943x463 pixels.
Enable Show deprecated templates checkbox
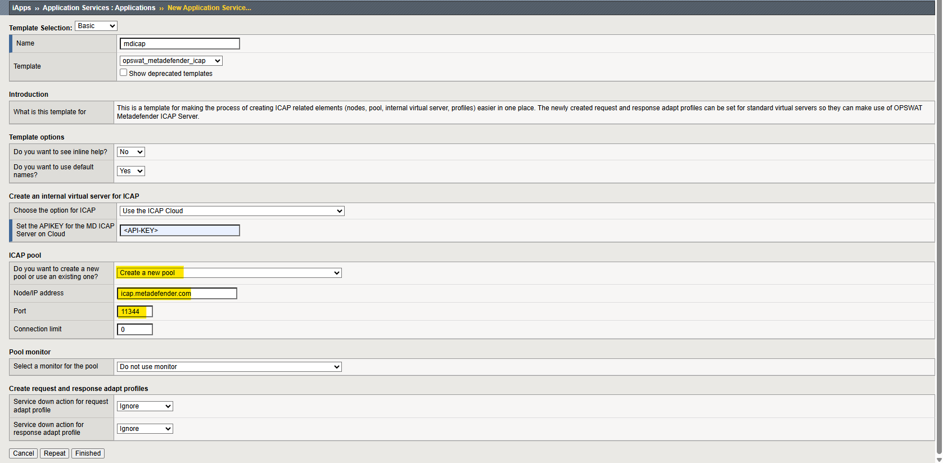point(123,73)
